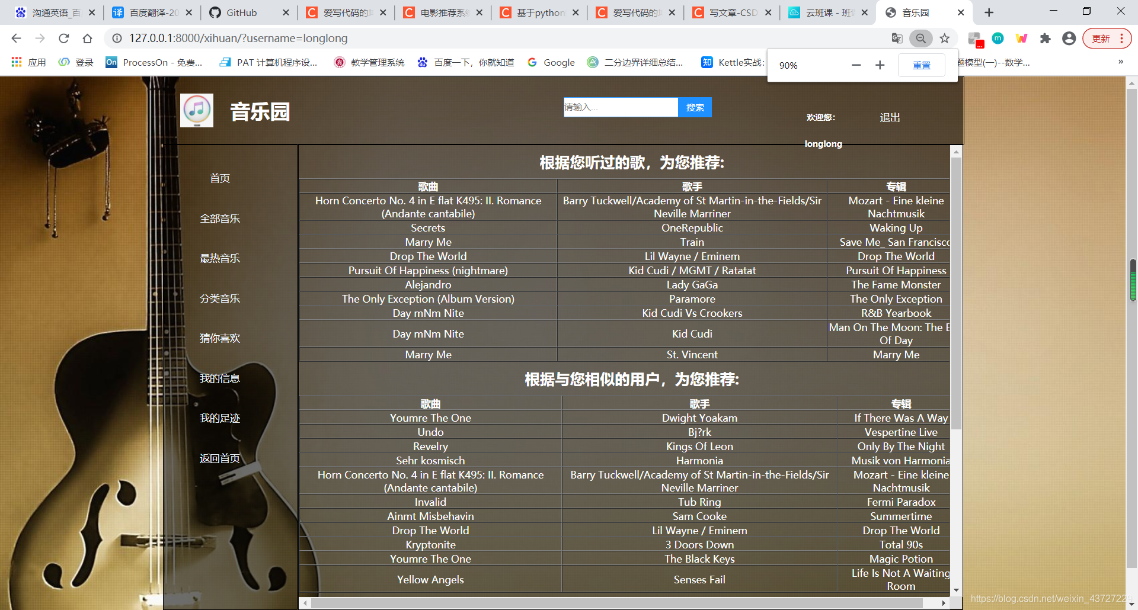Click the song 'Revelry'

[430, 447]
